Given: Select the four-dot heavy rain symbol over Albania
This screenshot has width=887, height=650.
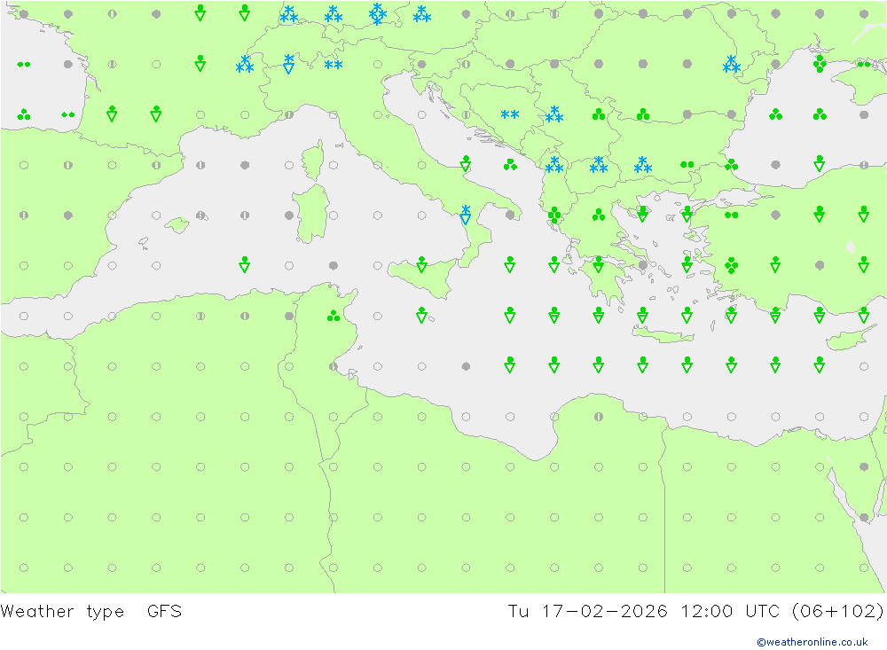Looking at the screenshot, I should tap(554, 215).
